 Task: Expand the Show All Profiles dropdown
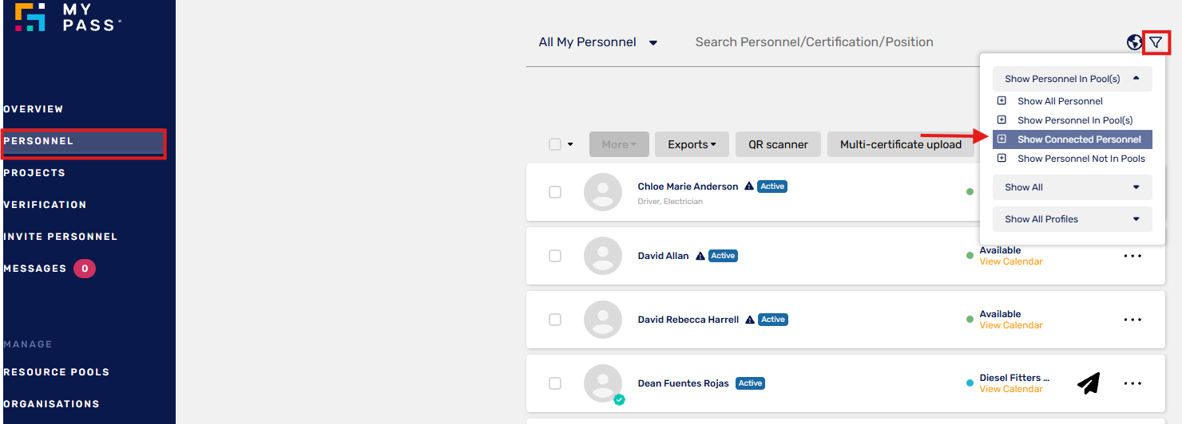click(x=1073, y=219)
